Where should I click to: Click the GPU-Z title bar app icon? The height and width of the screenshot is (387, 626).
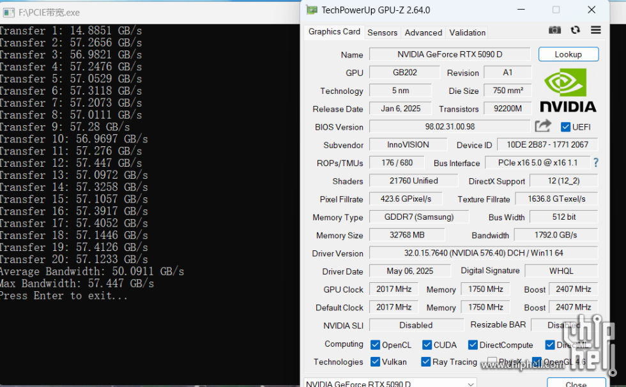point(312,10)
